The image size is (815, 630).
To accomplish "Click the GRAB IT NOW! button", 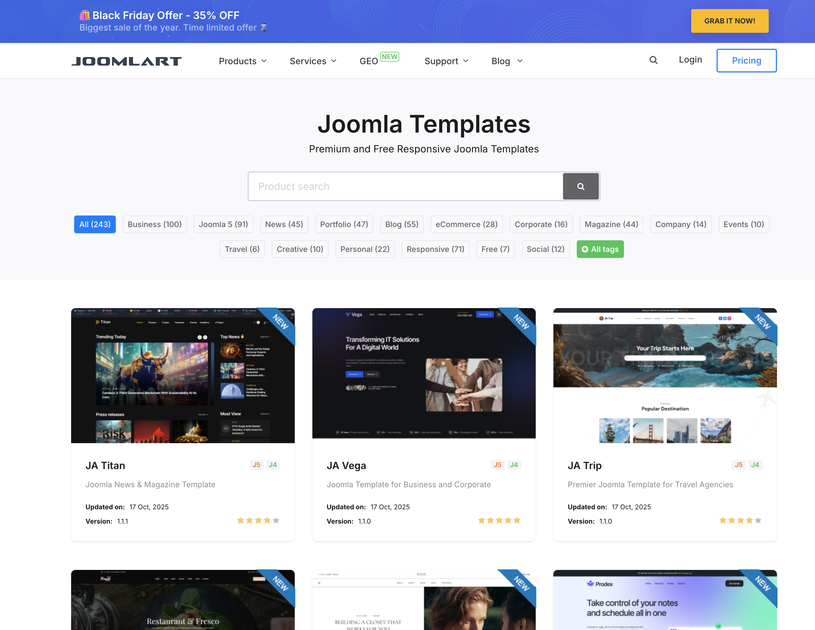I will coord(729,21).
